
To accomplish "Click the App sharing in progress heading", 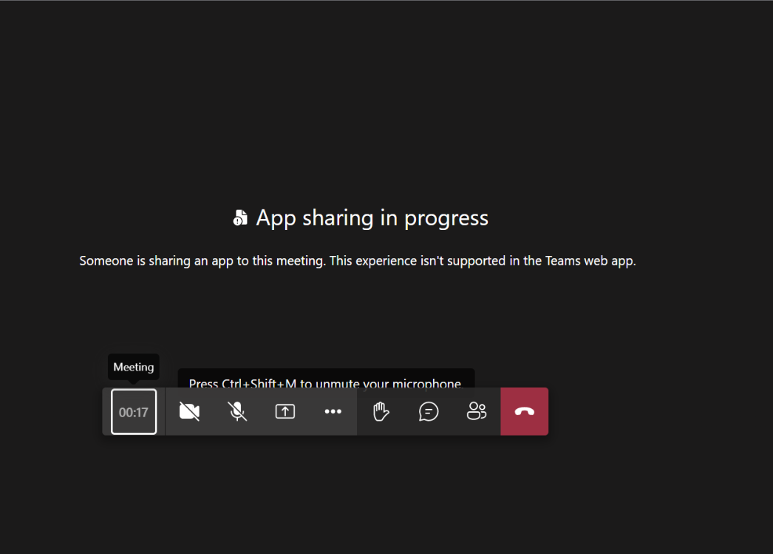I will tap(372, 217).
